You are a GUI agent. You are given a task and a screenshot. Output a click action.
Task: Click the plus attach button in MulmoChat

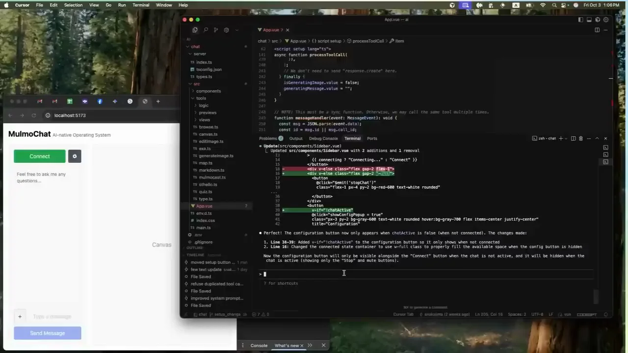coord(20,317)
